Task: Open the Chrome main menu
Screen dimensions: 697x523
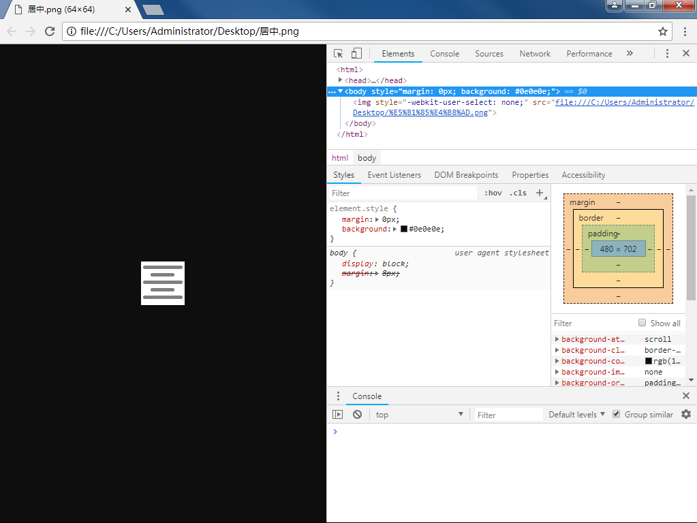Action: pyautogui.click(x=685, y=31)
